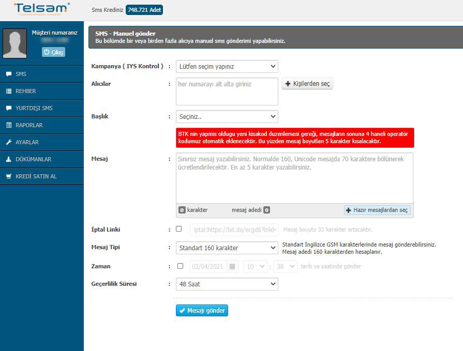
Task: Click the DÖKÜMANLAR download icon
Action: 9,159
